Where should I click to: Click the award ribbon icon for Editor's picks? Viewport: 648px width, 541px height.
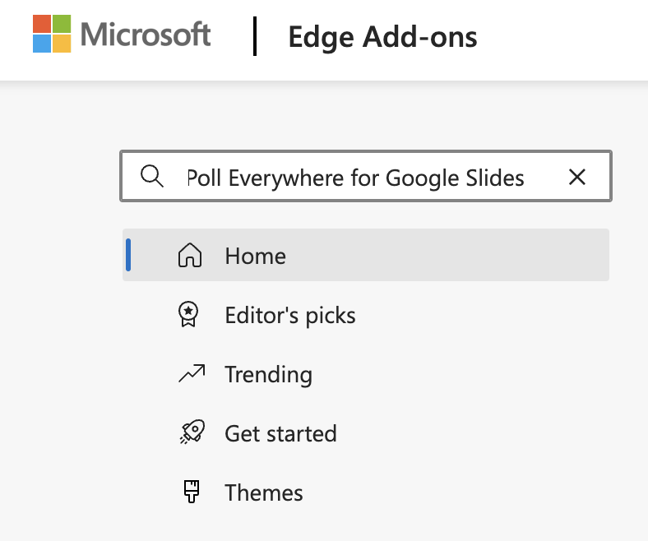coord(190,315)
